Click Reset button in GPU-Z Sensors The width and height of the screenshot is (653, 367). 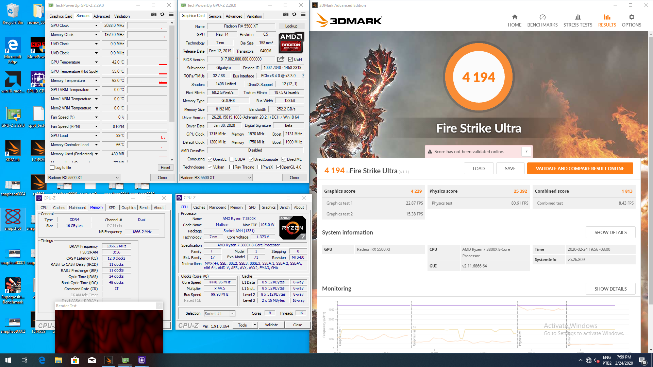click(x=165, y=168)
